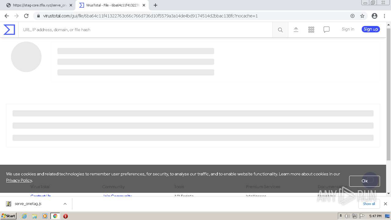This screenshot has height=220, width=391.
Task: Click the red stop-sign taskbar icon
Action: (x=65, y=216)
